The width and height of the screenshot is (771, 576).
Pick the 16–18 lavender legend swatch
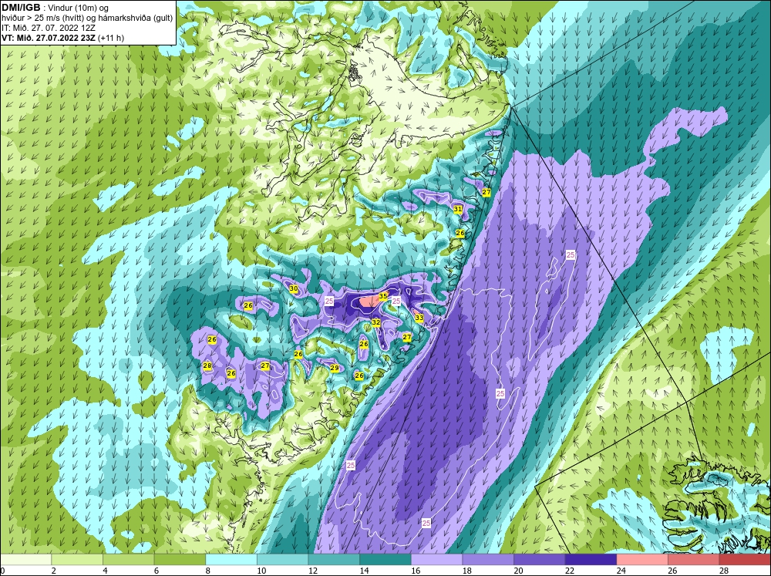point(436,560)
